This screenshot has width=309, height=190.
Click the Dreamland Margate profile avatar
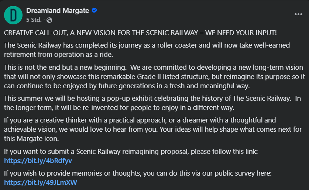[13, 15]
